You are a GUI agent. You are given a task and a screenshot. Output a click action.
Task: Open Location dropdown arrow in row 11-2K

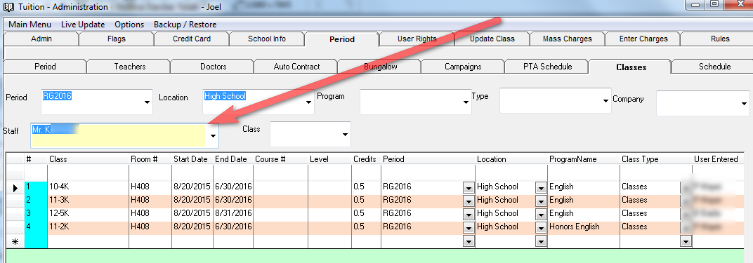(541, 228)
